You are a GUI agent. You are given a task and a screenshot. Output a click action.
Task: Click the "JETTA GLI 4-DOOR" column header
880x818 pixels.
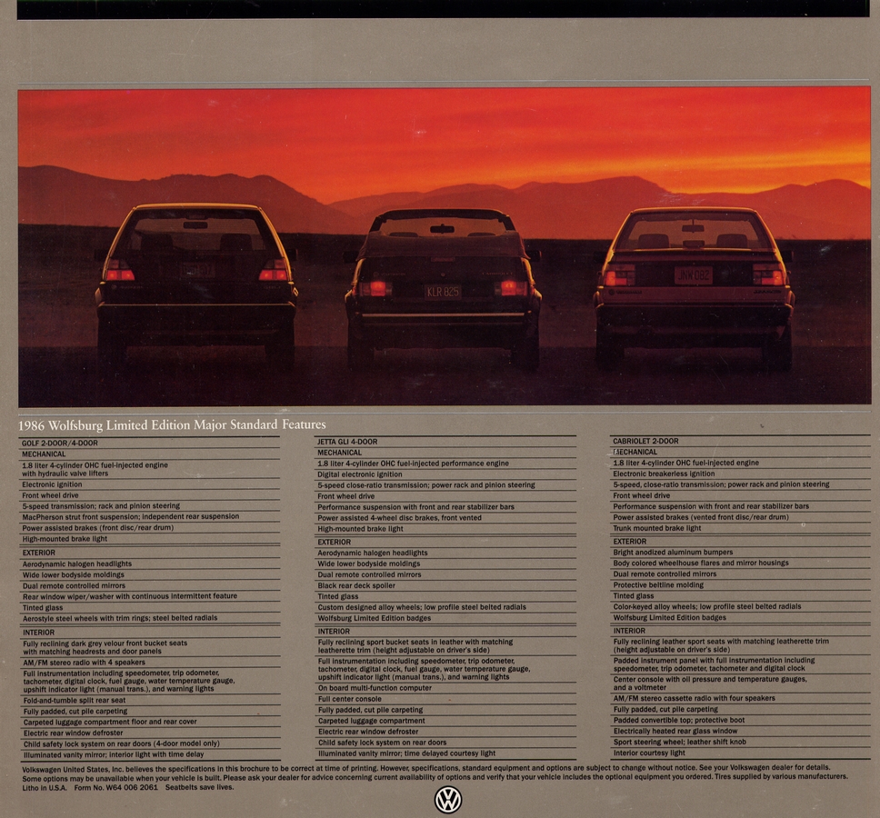click(x=347, y=442)
